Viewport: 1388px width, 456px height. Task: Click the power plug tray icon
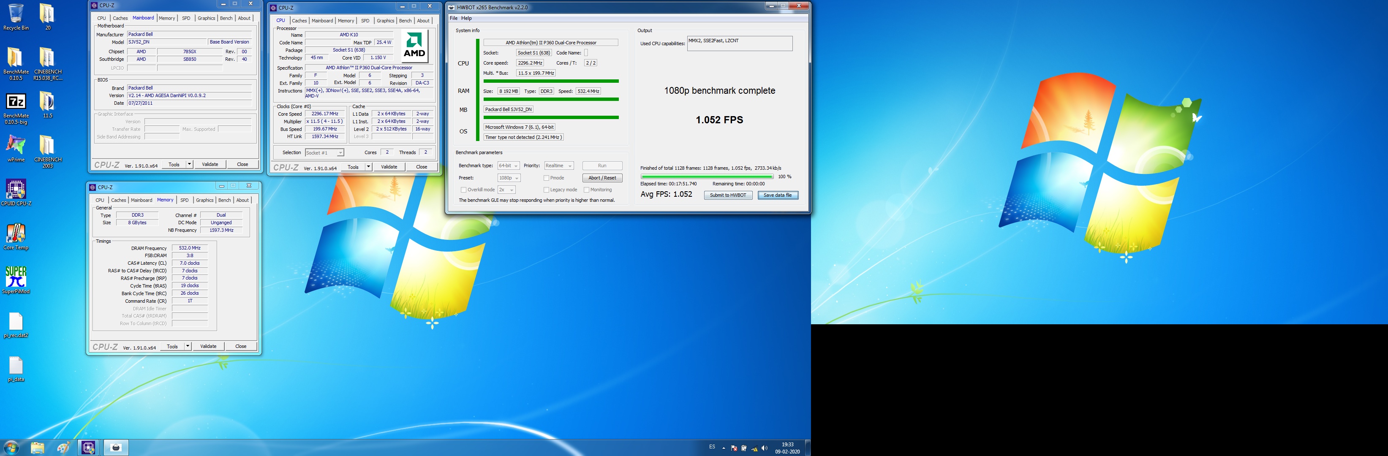(x=744, y=448)
